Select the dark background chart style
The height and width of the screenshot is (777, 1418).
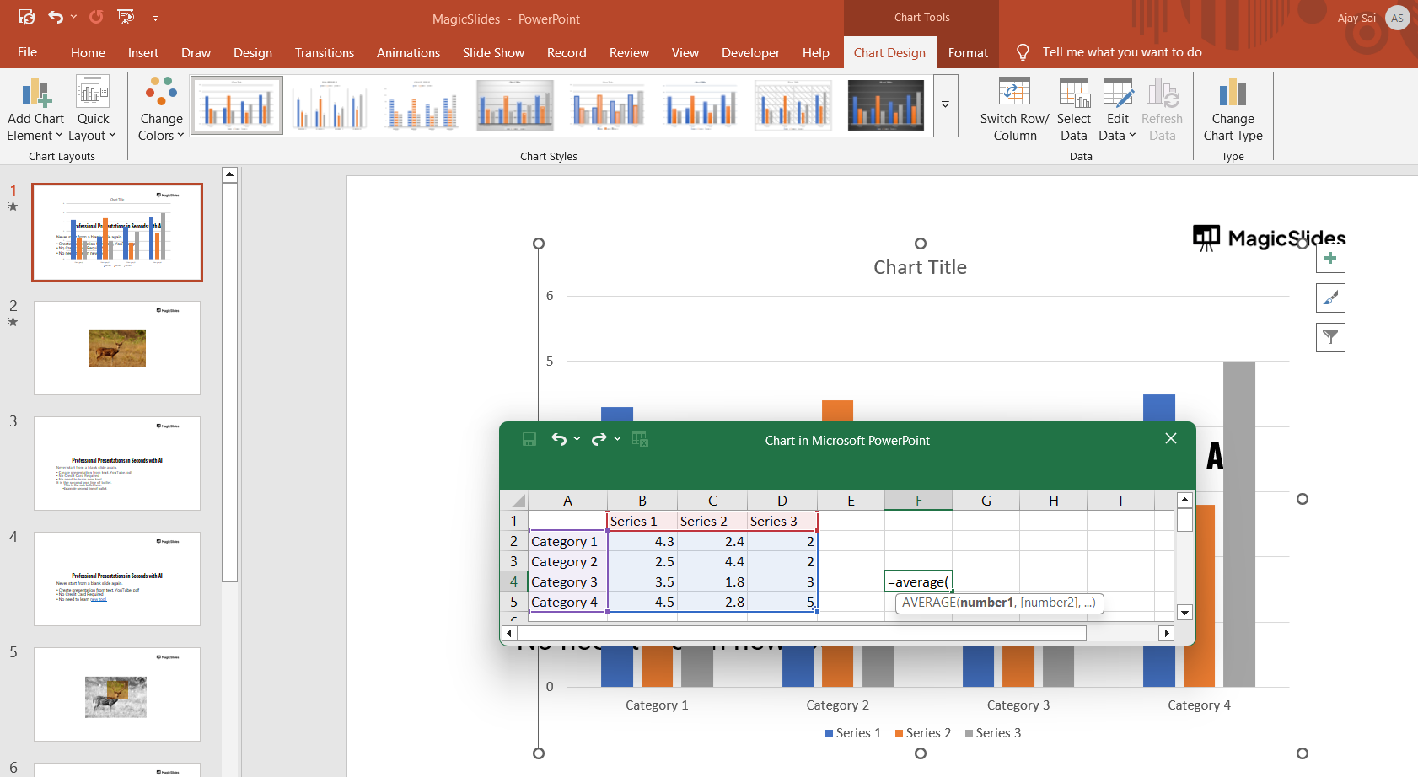pyautogui.click(x=885, y=105)
